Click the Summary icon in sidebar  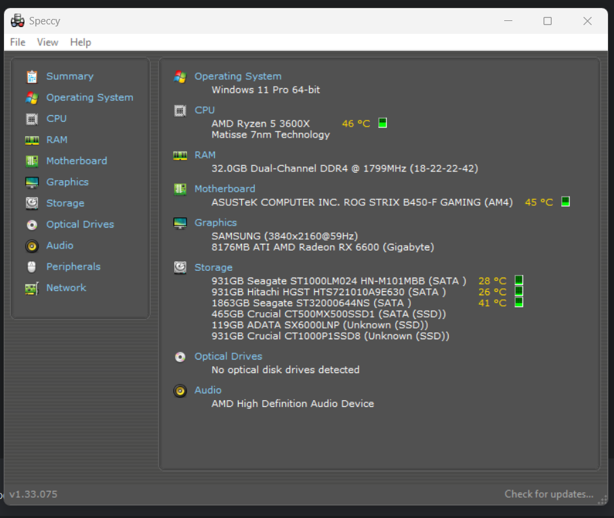click(x=32, y=77)
